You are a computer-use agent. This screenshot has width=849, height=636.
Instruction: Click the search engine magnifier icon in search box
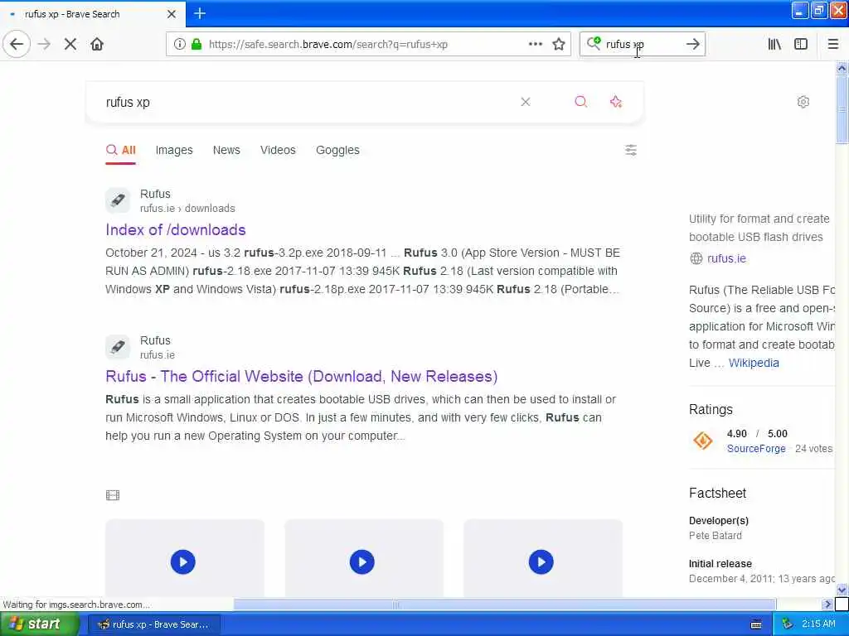click(594, 43)
